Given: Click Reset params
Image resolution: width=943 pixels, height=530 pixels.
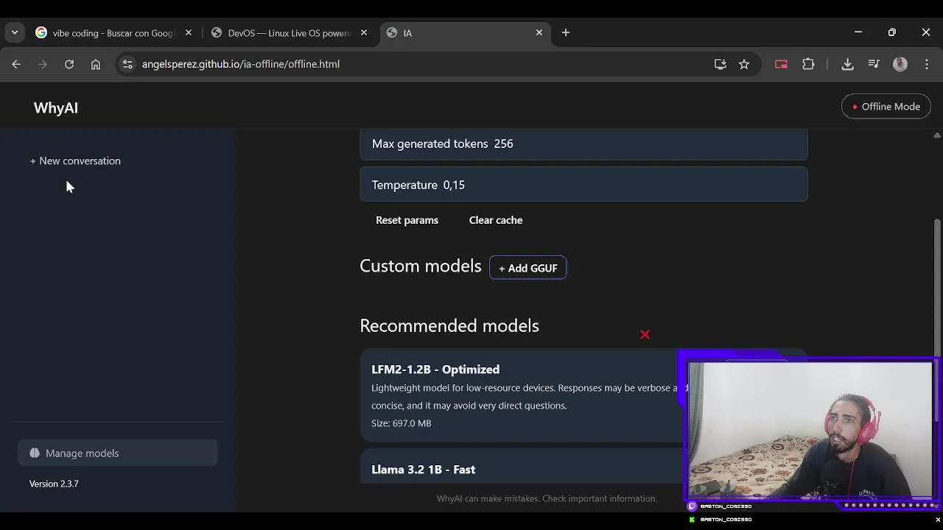Looking at the screenshot, I should [x=407, y=220].
